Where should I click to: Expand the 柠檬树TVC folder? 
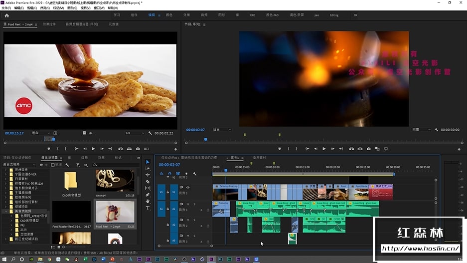pyautogui.click(x=6, y=183)
